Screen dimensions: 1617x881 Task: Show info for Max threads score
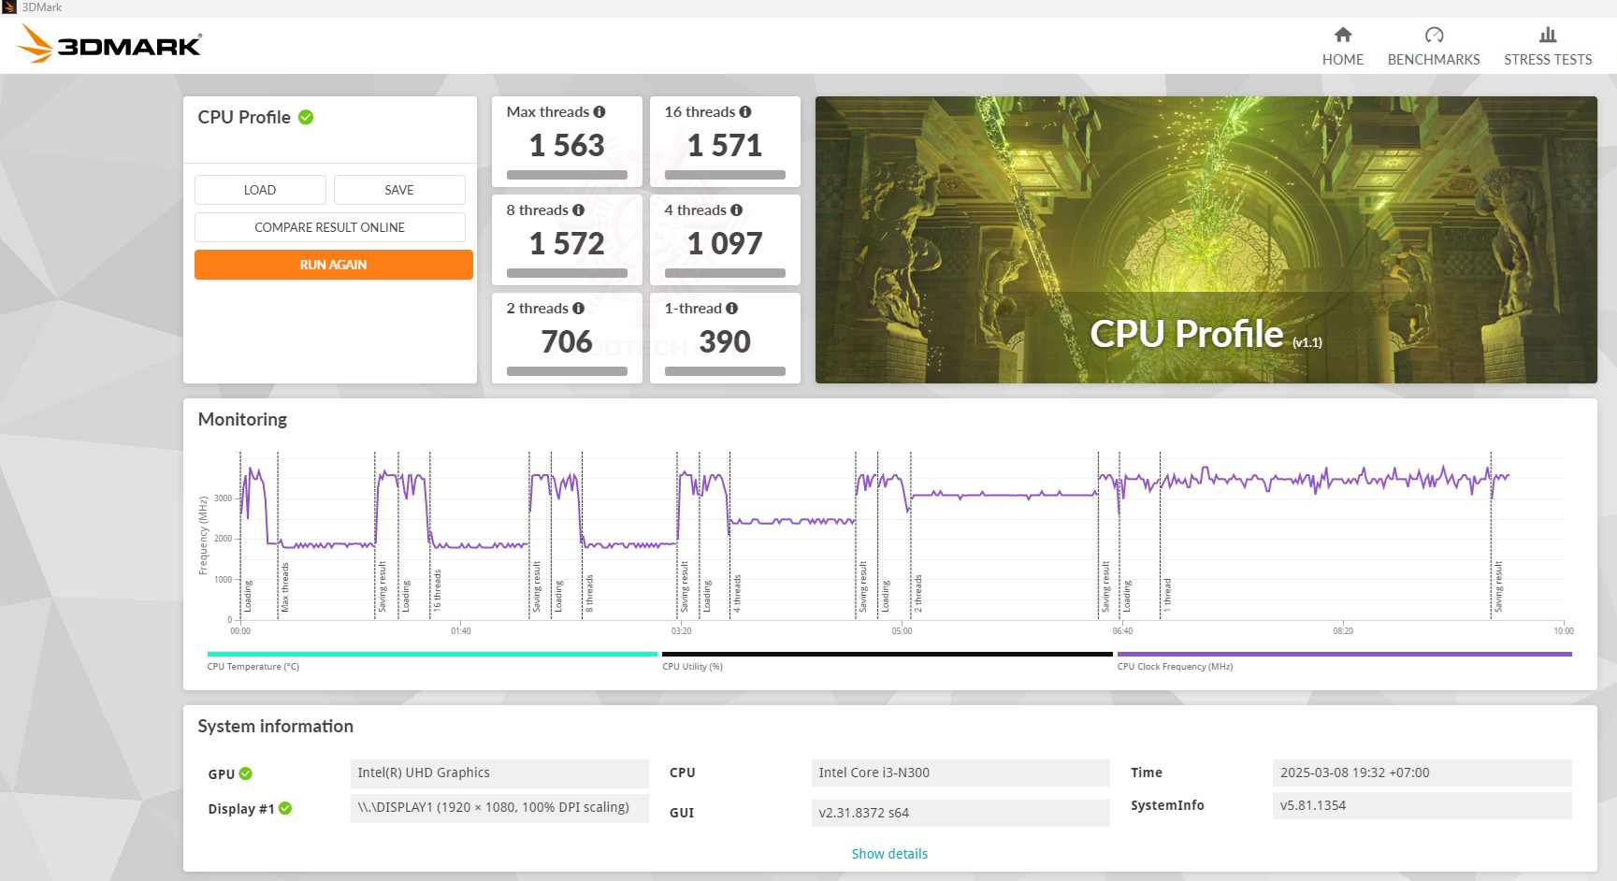(599, 111)
